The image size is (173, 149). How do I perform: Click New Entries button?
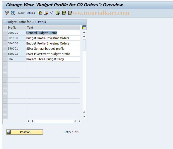pyautogui.click(x=27, y=13)
